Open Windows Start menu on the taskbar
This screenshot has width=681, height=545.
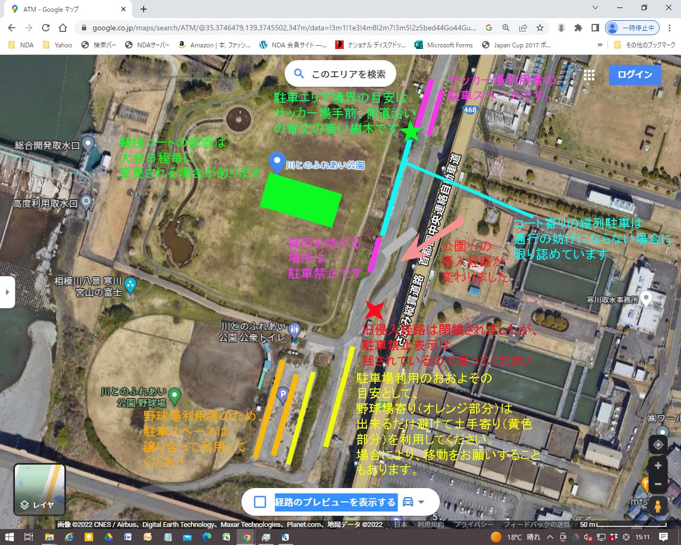[9, 537]
